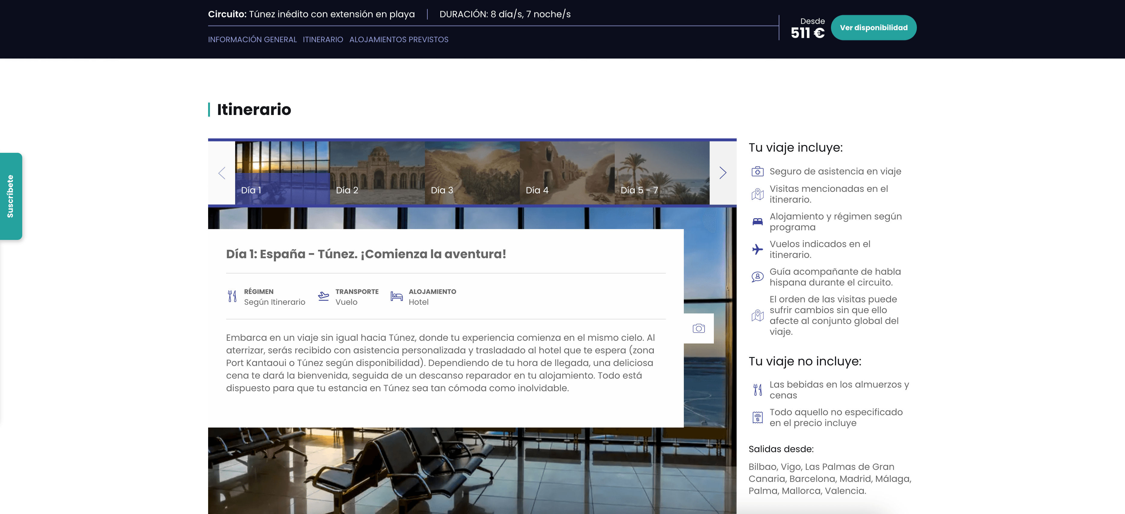Click the hotel bed Alojamiento icon
Screen dimensions: 1125x514
point(396,297)
